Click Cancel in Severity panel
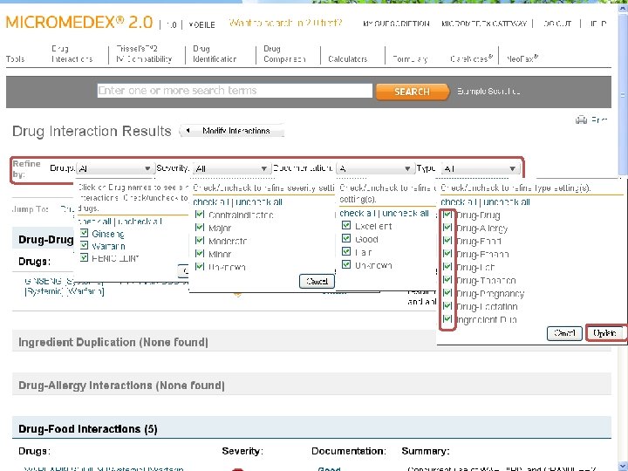The image size is (628, 471). click(317, 281)
